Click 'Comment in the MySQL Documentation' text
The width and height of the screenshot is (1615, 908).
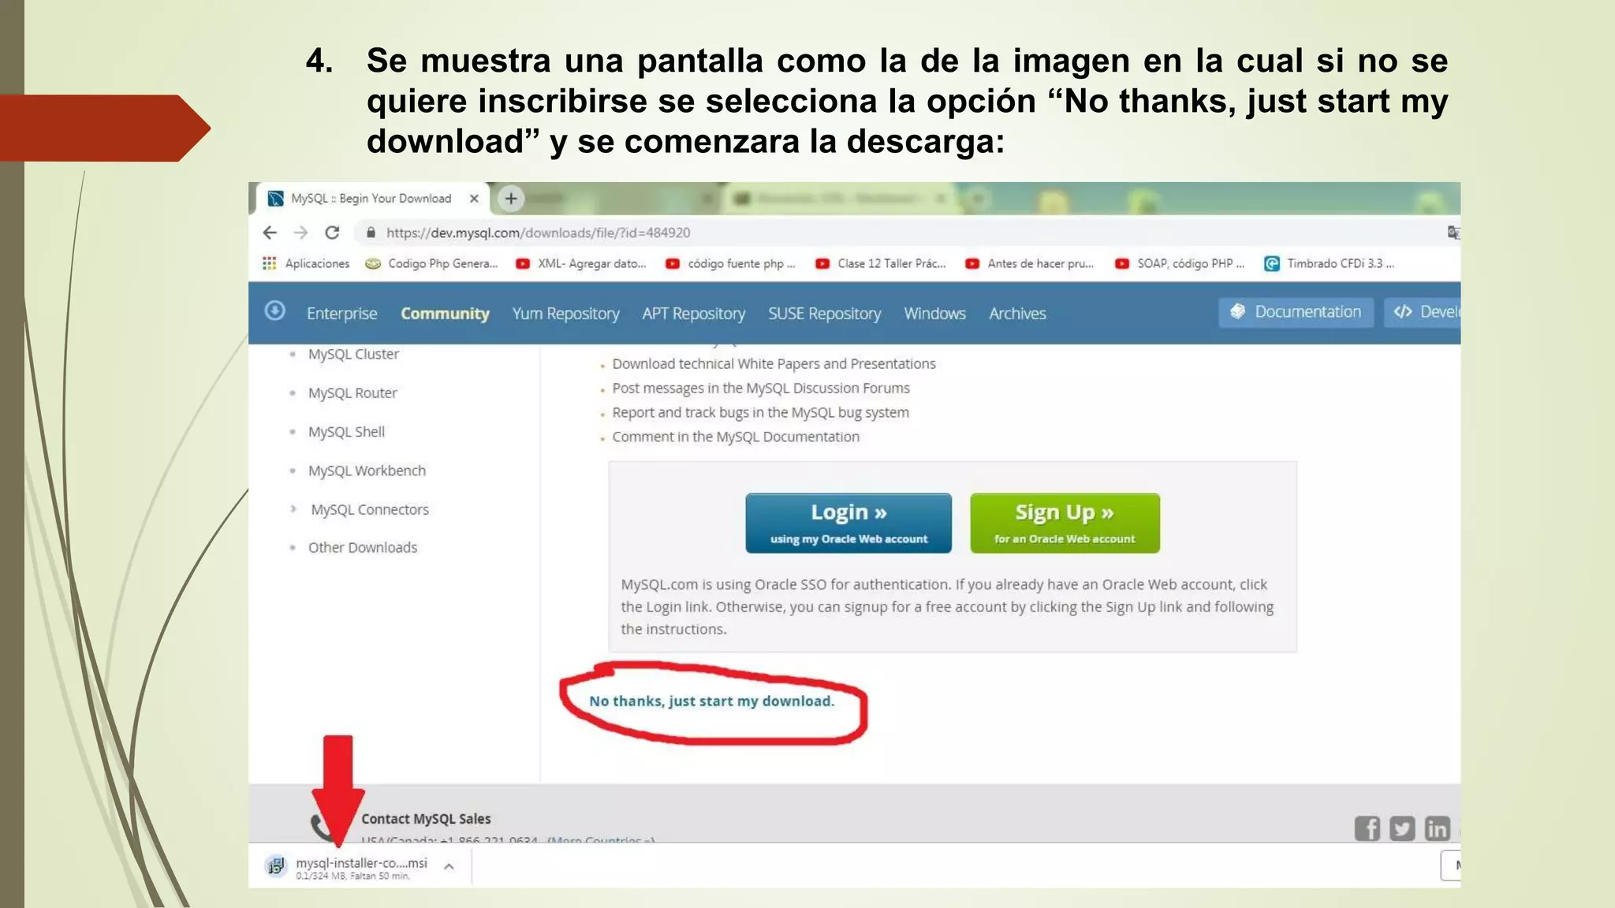[x=736, y=437]
